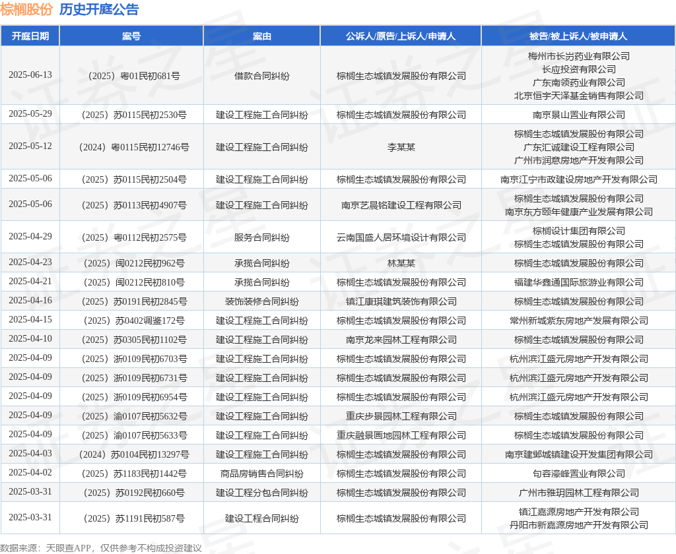Click defendant 广州市雅玥园林工程有限公司

coord(578,493)
